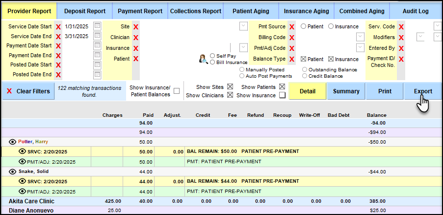
Task: Select the Self Pay radio button
Action: (212, 56)
